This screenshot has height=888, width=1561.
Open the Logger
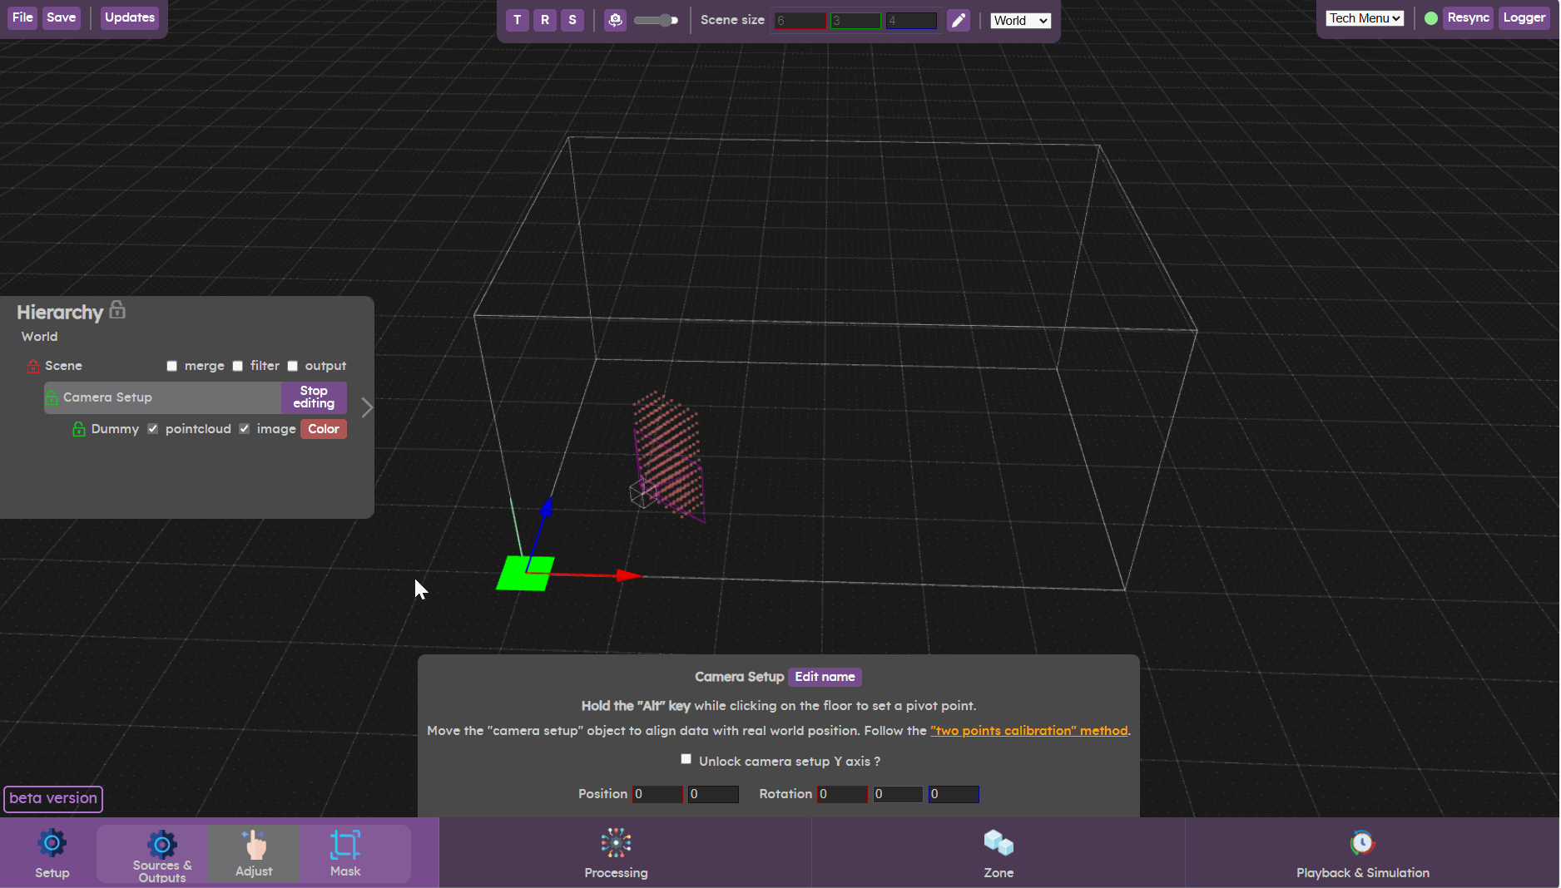coord(1524,17)
